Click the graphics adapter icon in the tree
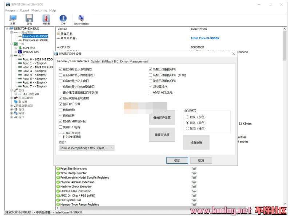 16,98
